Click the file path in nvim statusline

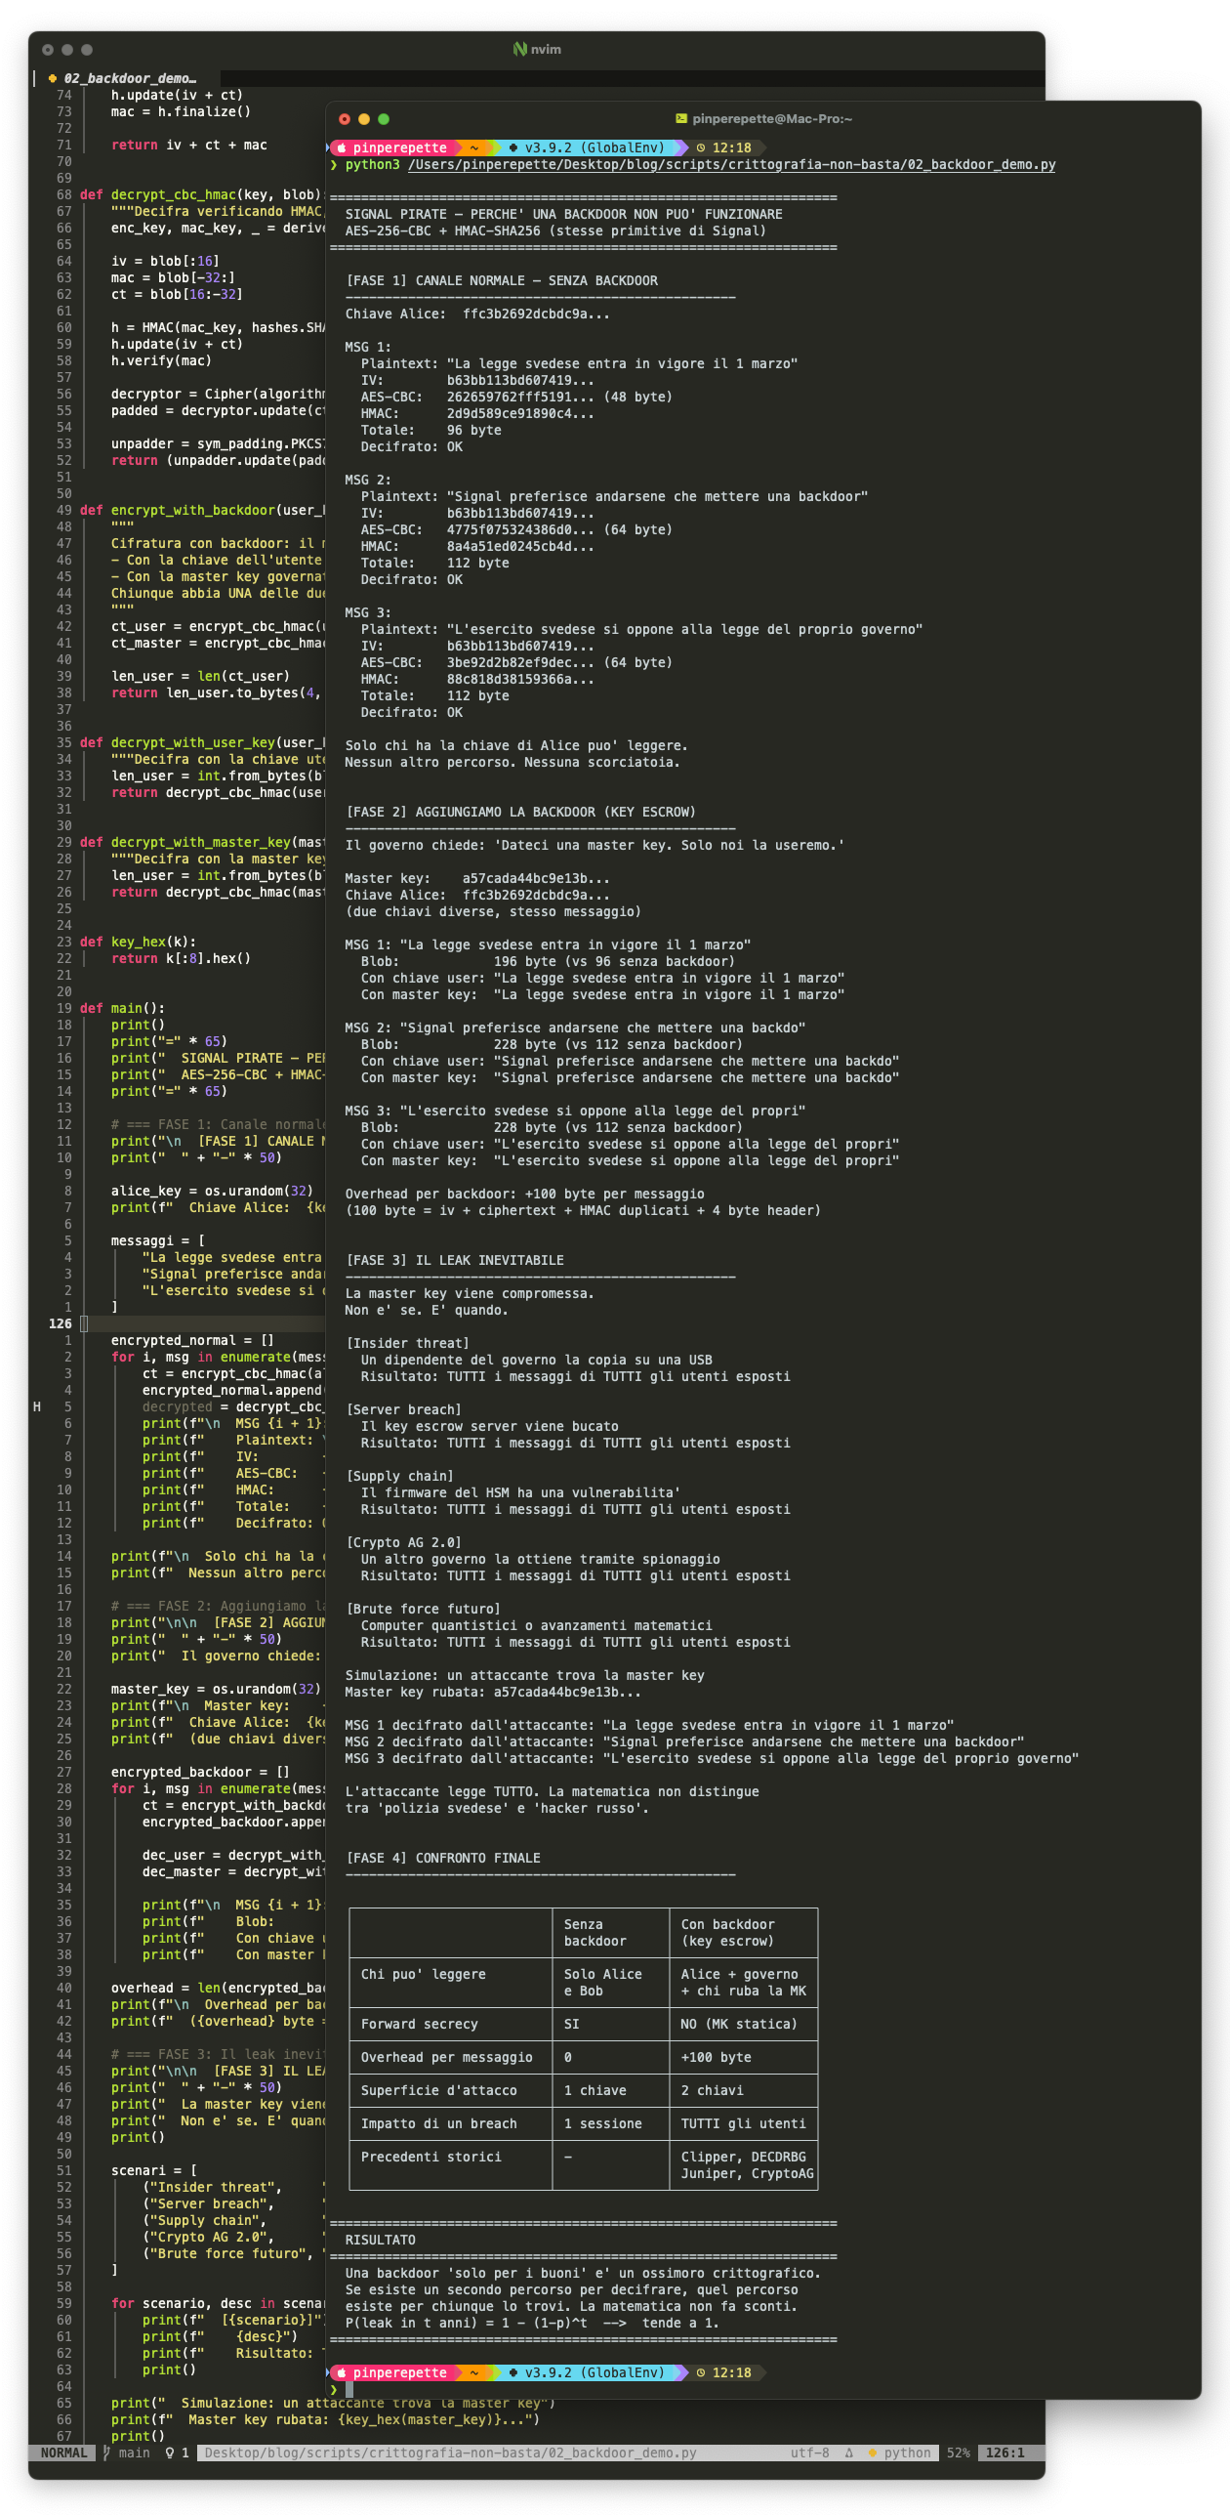(450, 2453)
